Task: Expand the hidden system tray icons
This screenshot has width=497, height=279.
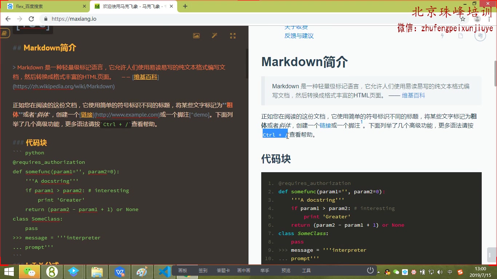Action: point(378,272)
